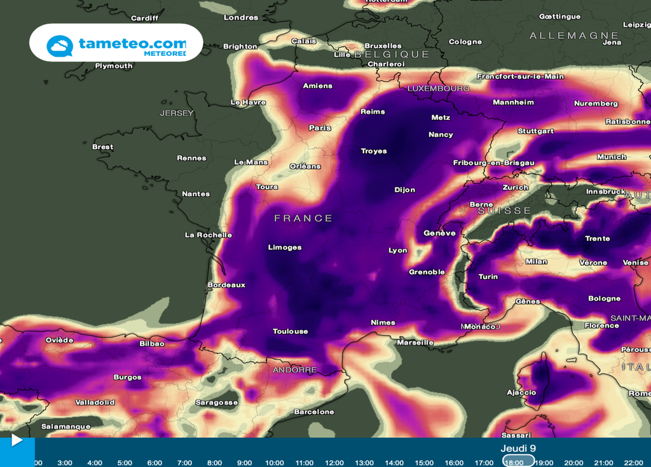Click the Jeudi 9 day label

click(518, 449)
